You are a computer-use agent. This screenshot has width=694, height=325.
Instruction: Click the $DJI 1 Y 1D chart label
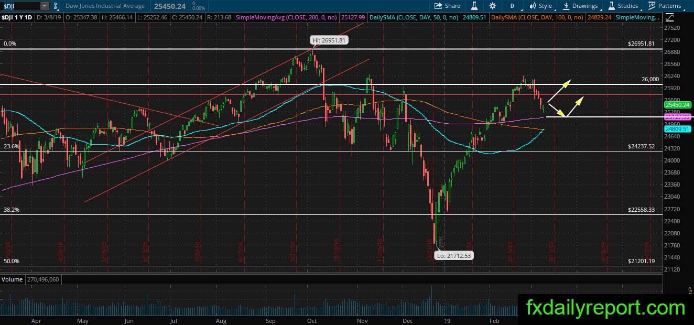click(x=17, y=17)
